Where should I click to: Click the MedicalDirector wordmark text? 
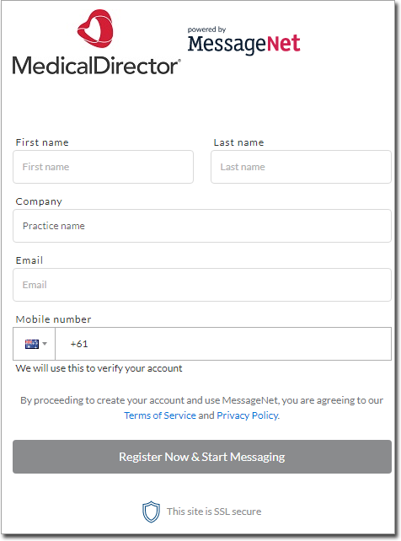[96, 66]
